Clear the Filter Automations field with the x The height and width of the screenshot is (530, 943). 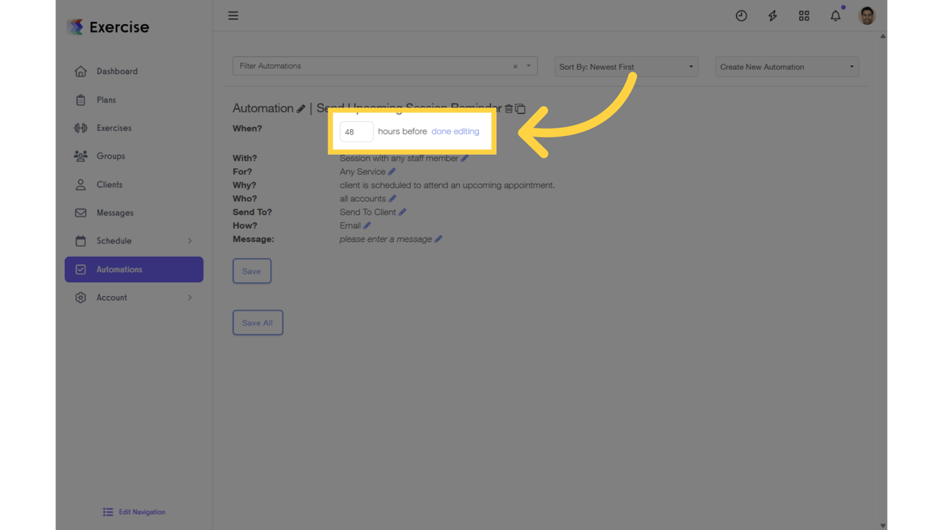[515, 66]
